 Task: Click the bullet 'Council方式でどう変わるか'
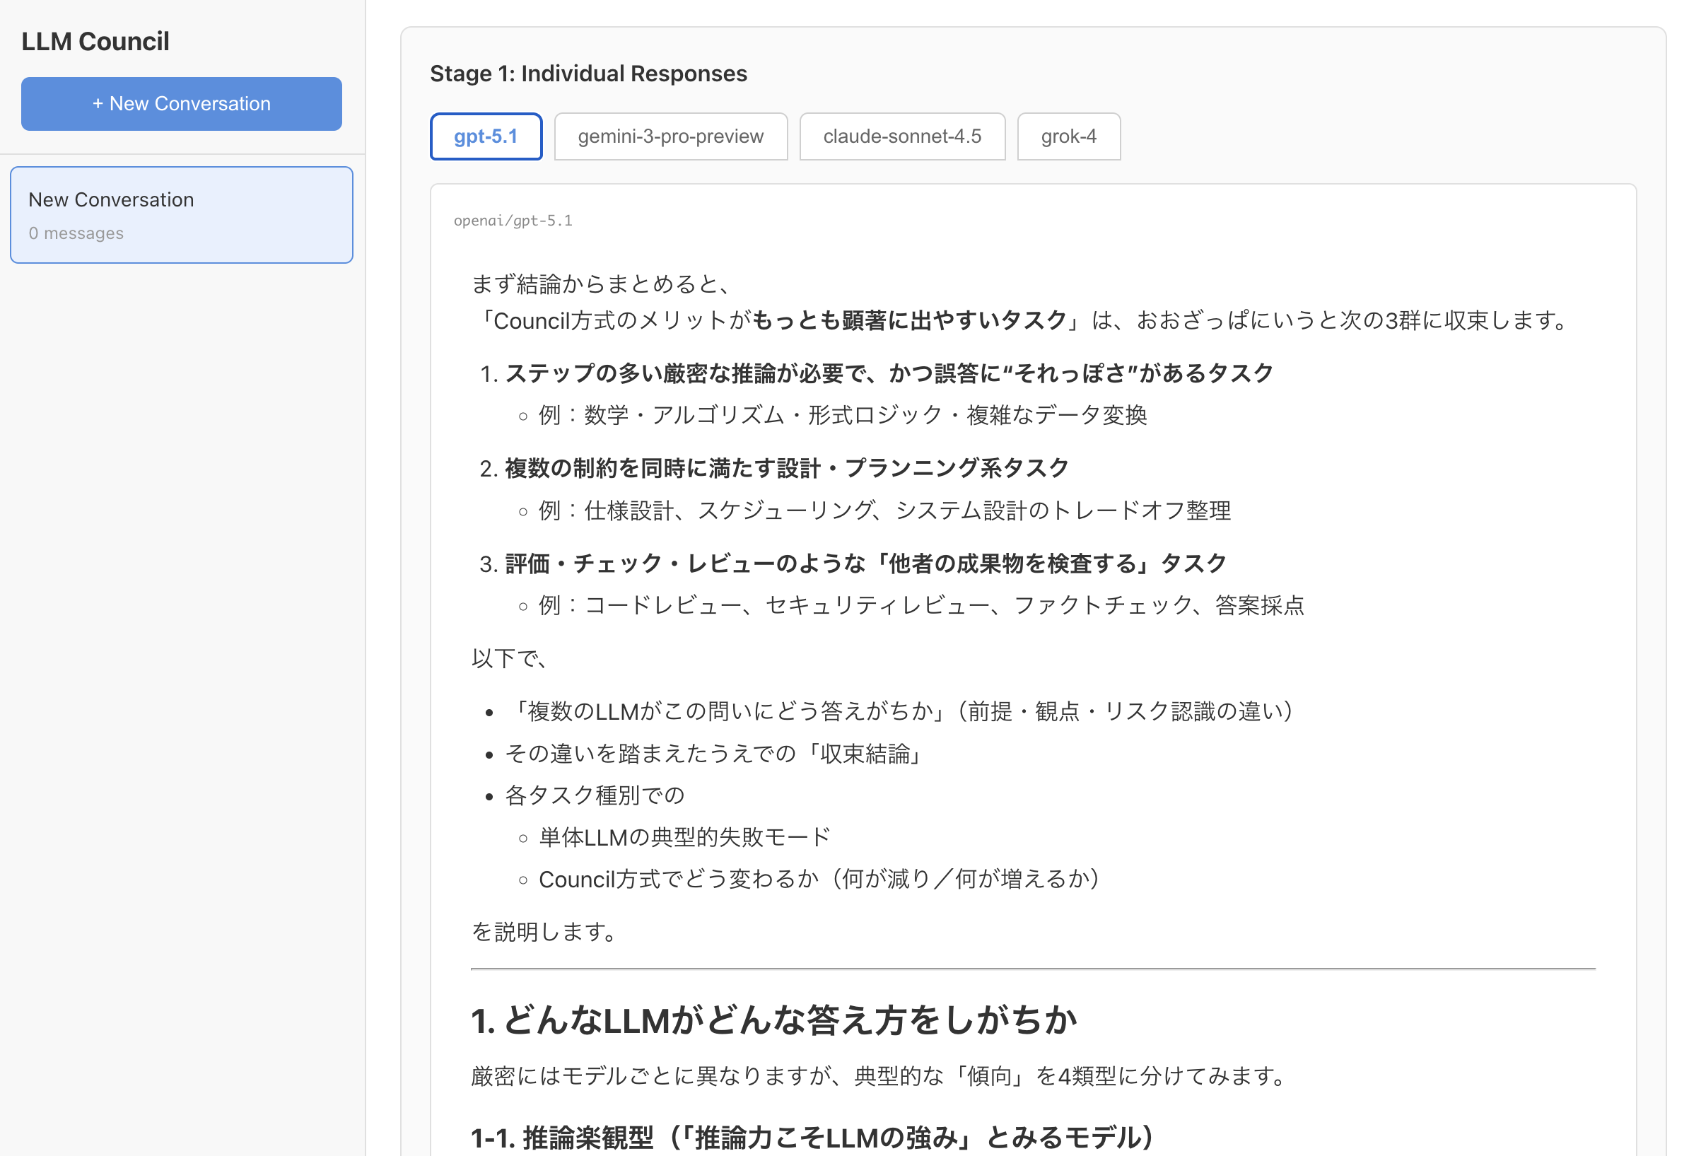818,879
